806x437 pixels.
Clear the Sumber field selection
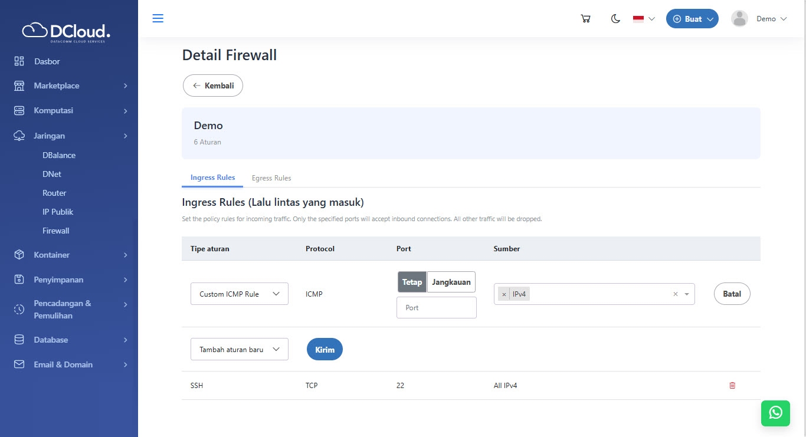pyautogui.click(x=676, y=294)
